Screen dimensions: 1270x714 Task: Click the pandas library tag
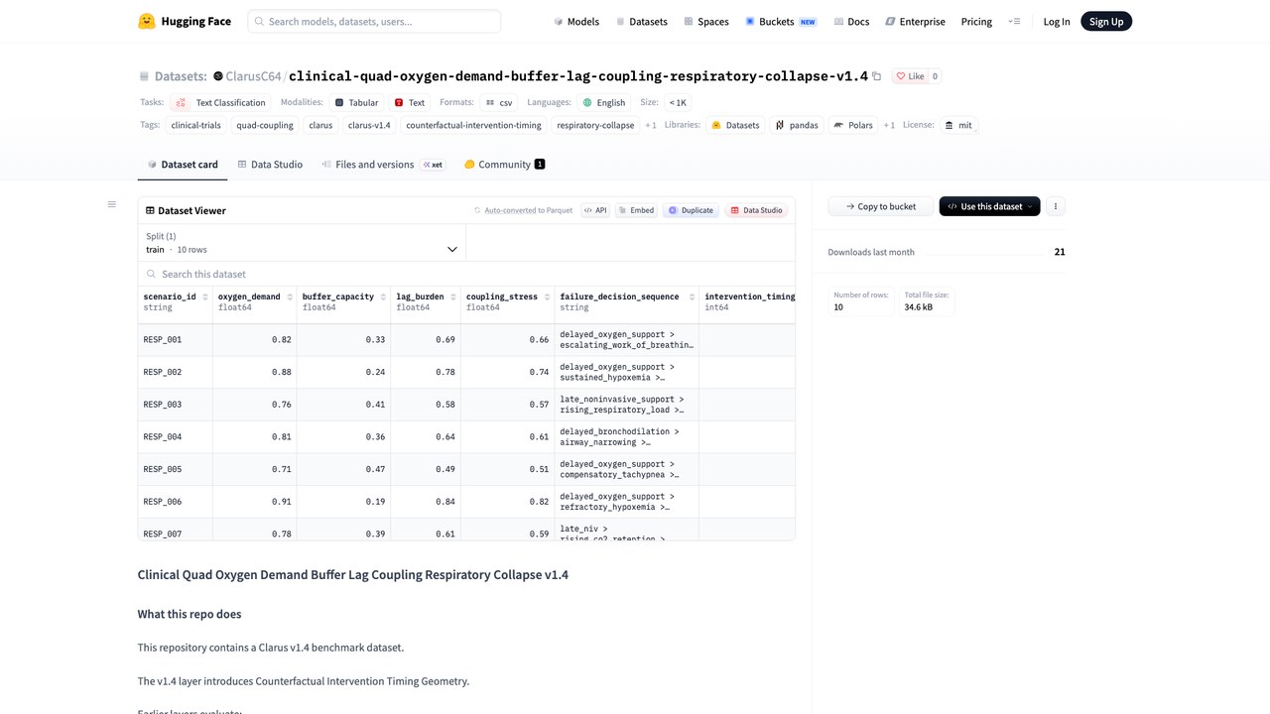[x=797, y=125]
